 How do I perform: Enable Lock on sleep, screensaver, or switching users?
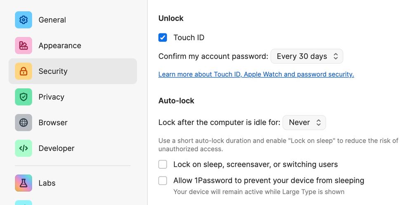[x=162, y=165]
